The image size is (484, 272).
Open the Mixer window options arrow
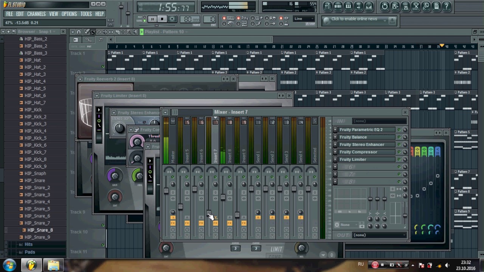tap(165, 112)
